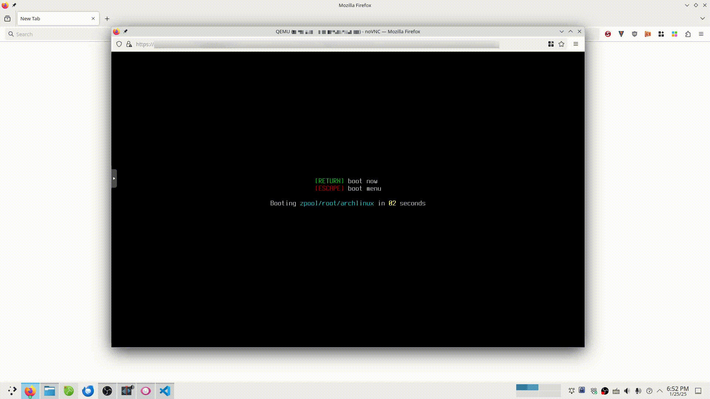Image resolution: width=710 pixels, height=399 pixels.
Task: Click the padlock site info icon
Action: 129,44
